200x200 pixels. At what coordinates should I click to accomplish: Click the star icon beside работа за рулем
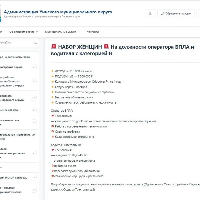click(x=52, y=166)
